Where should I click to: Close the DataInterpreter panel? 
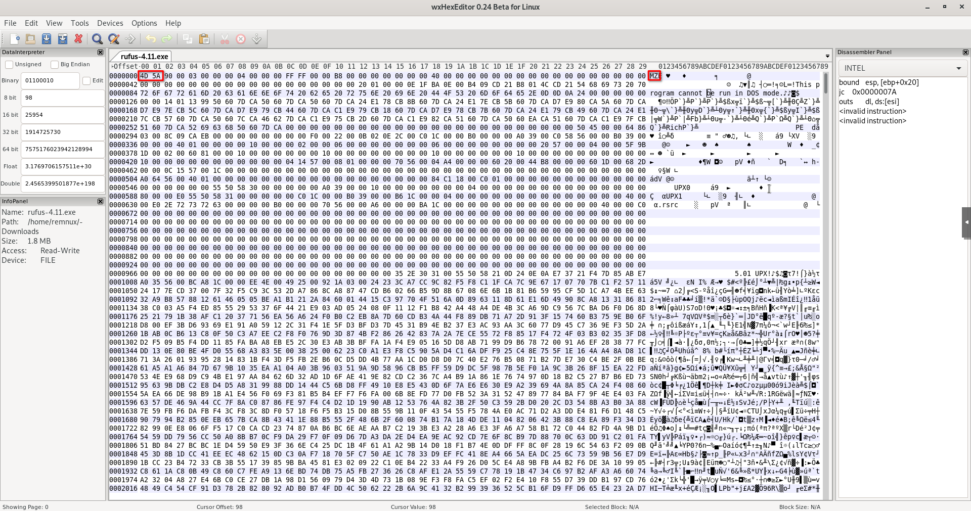(100, 52)
